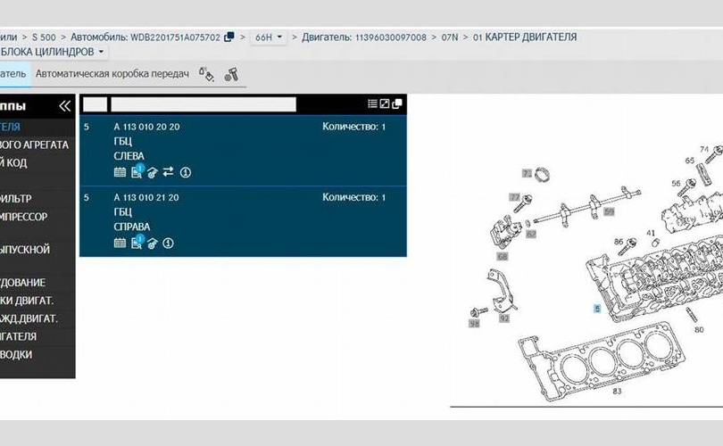Click replacement arrows icon for ГБЦ СЛЕВА

(169, 171)
